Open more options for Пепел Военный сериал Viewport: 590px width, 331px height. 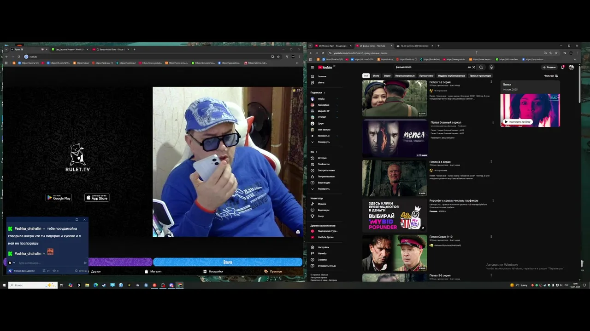coord(493,123)
